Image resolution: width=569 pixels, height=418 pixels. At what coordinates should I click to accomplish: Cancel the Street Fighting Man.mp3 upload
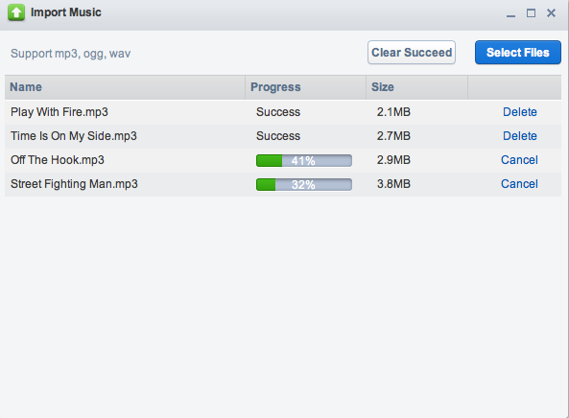point(519,184)
